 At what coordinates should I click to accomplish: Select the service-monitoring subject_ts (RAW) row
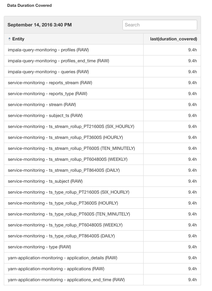[102, 115]
